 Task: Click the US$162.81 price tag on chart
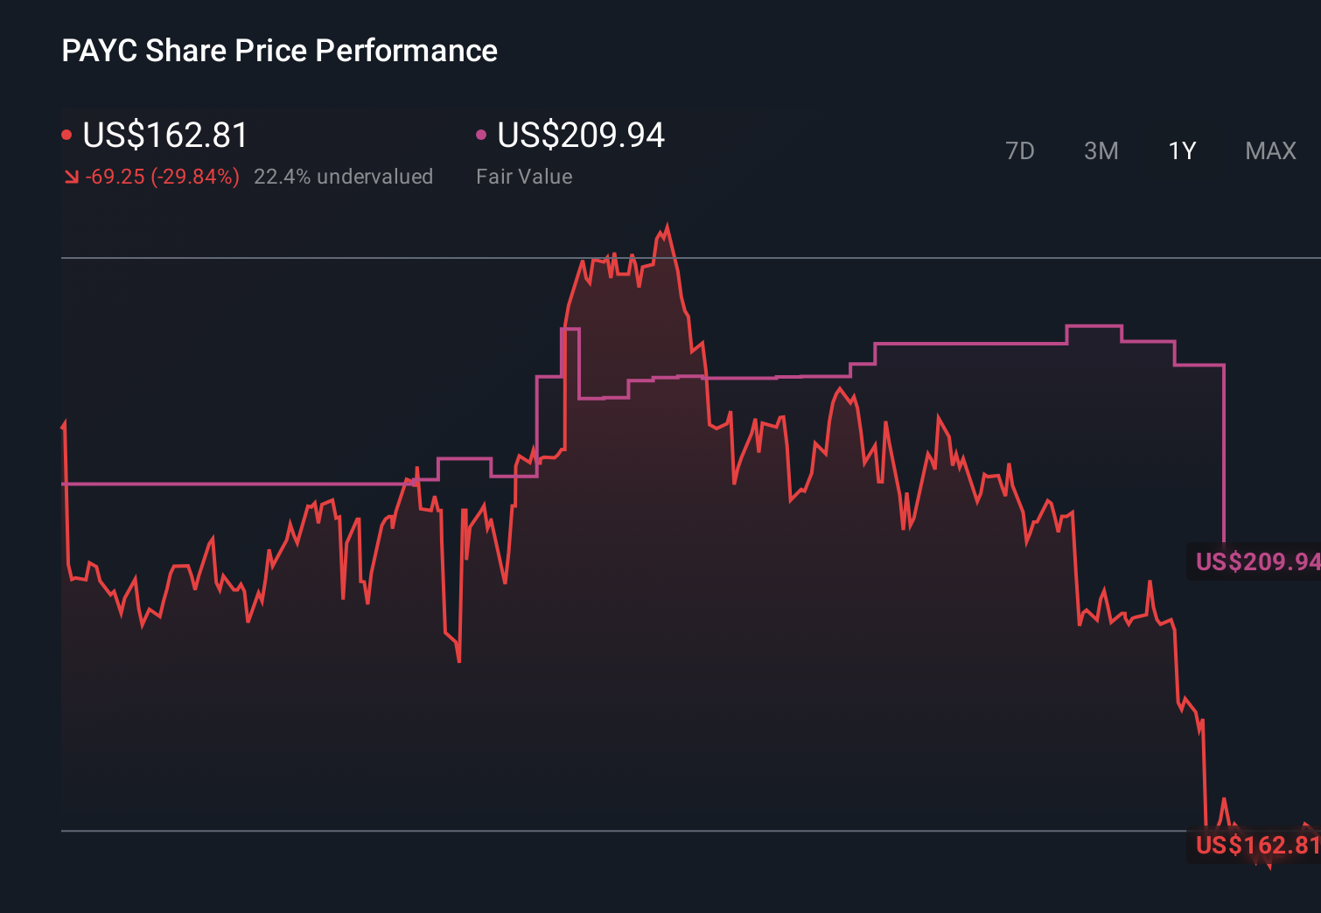click(x=1255, y=845)
